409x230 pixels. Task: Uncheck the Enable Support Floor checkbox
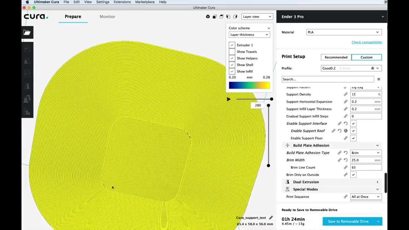pyautogui.click(x=353, y=138)
